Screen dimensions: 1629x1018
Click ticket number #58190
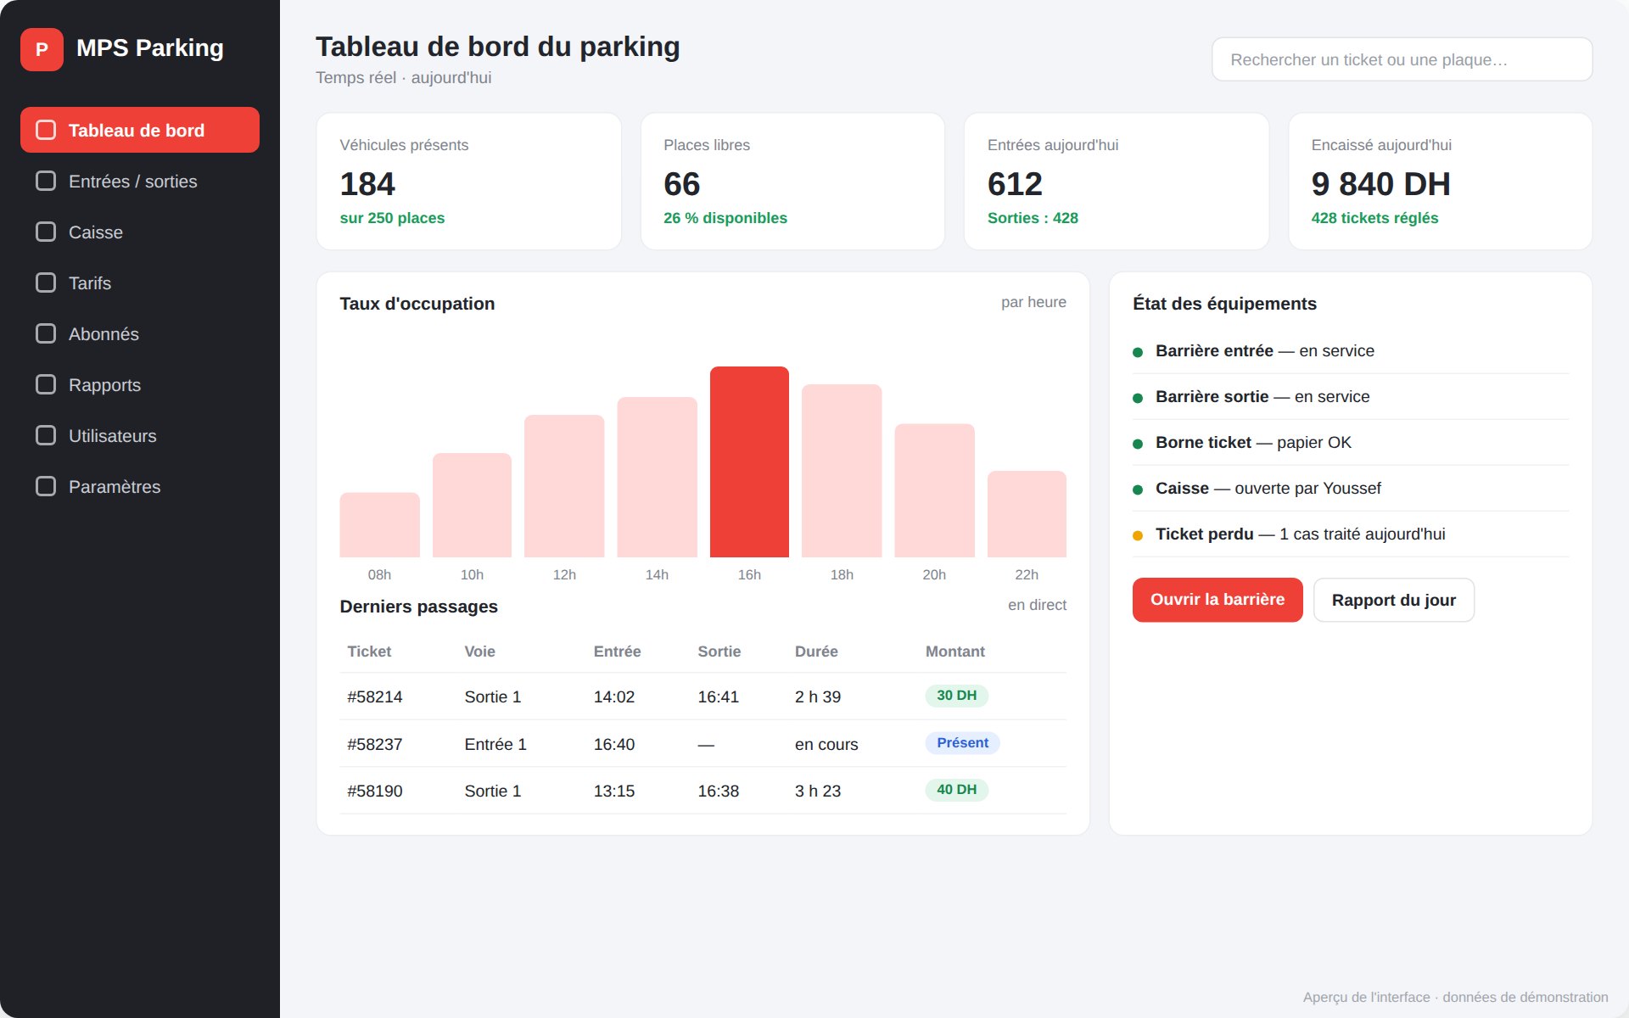click(x=375, y=791)
